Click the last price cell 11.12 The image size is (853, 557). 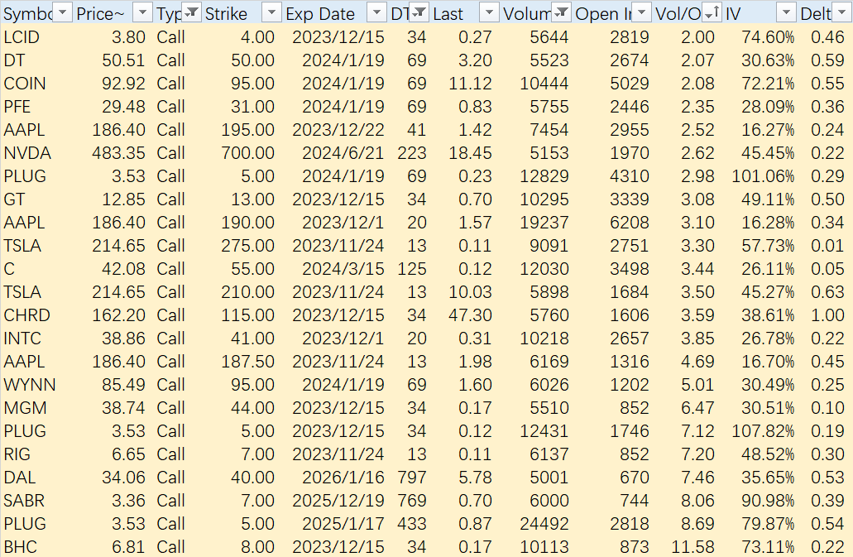click(470, 84)
